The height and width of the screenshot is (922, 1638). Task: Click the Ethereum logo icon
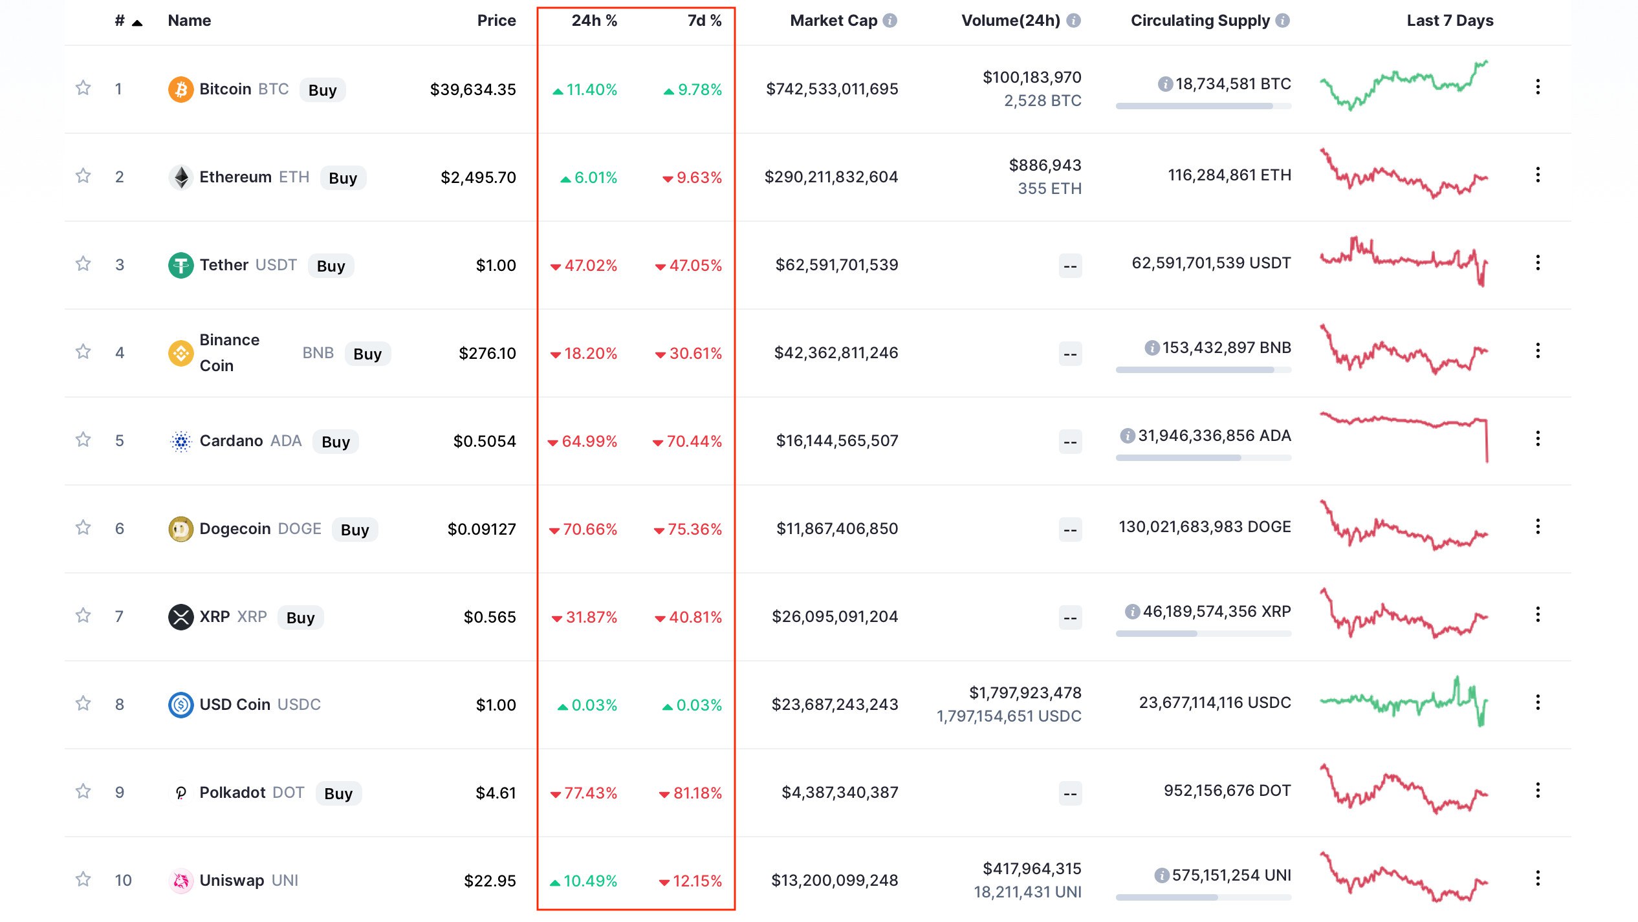pyautogui.click(x=181, y=177)
